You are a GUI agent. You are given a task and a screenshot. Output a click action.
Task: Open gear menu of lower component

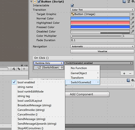tap(133, 80)
